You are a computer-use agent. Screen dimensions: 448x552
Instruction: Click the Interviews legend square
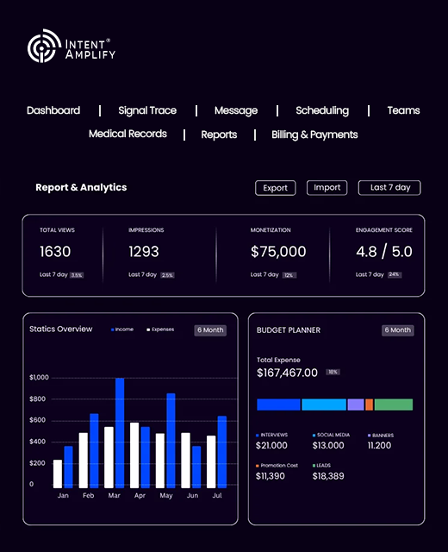pyautogui.click(x=258, y=436)
